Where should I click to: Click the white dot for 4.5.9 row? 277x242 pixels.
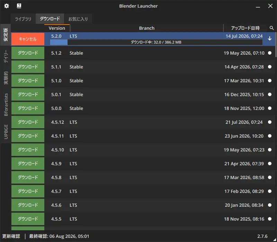click(x=270, y=164)
